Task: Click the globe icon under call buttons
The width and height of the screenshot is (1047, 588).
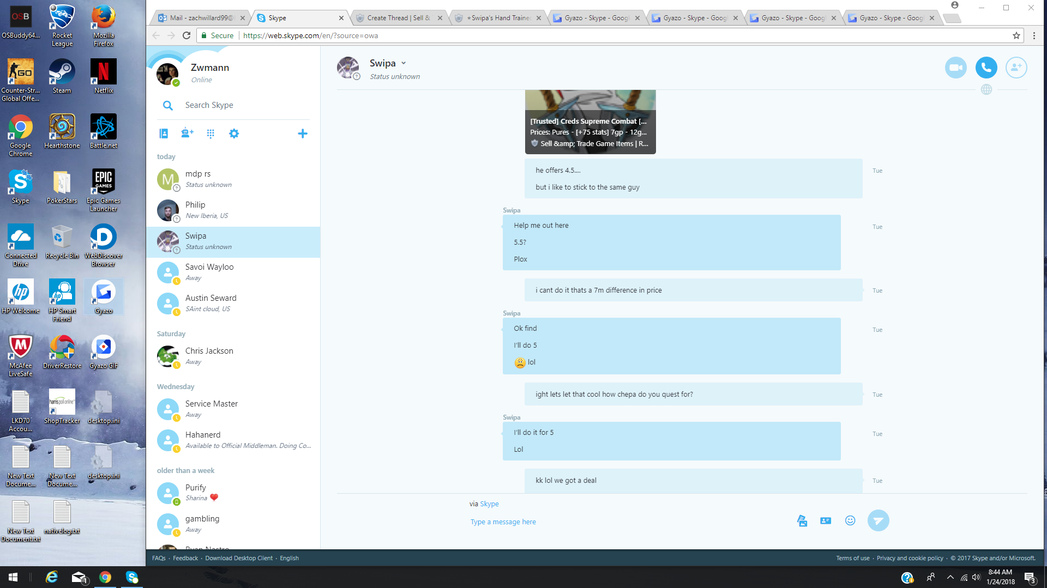Action: [x=986, y=89]
